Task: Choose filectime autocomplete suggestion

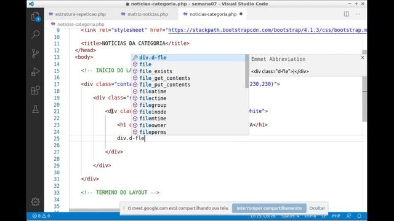Action: click(188, 98)
